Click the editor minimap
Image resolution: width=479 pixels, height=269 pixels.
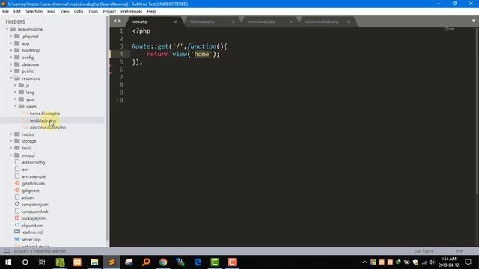[450, 29]
